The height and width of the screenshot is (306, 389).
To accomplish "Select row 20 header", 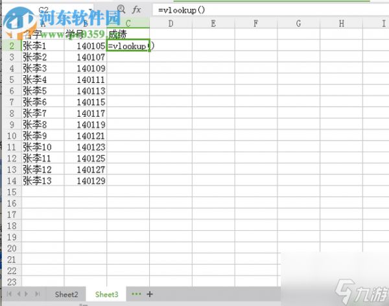I will pyautogui.click(x=12, y=248).
